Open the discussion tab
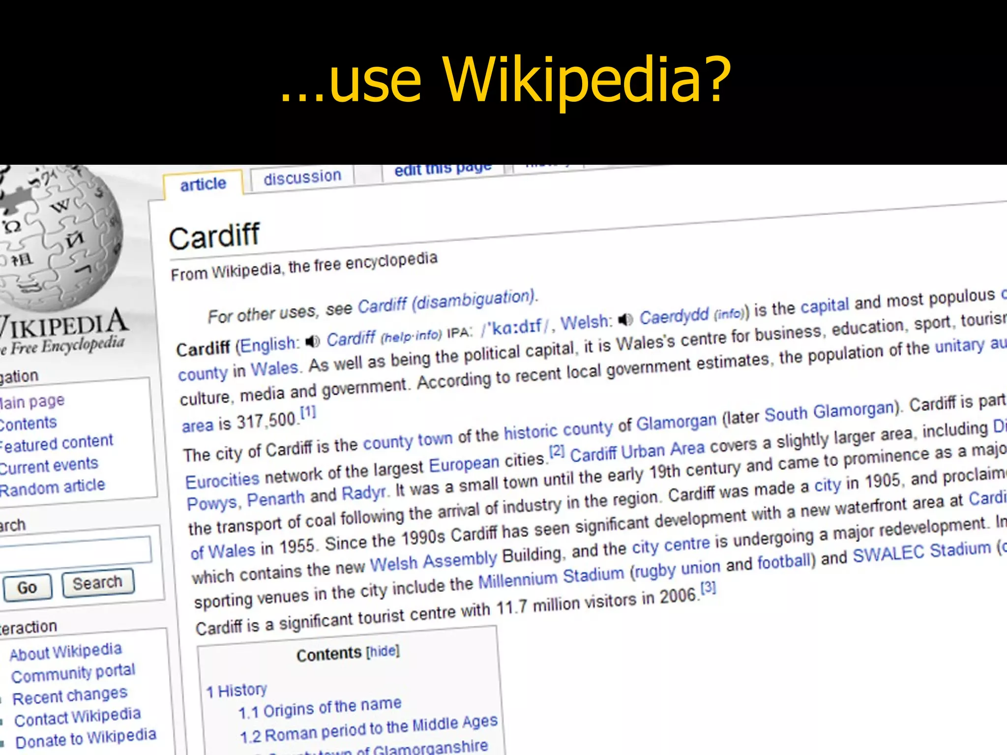The image size is (1007, 755). point(302,177)
